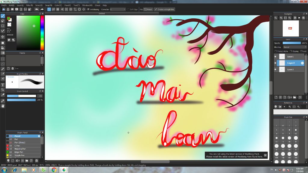Hide Layer3 visibility dot

point(275,69)
